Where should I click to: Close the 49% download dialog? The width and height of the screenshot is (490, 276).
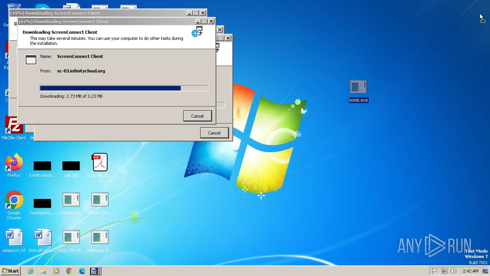203,13
